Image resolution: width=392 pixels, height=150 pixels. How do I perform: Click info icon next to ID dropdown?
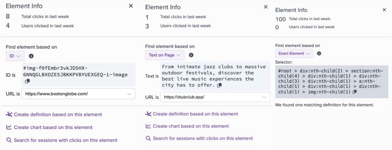pos(31,56)
